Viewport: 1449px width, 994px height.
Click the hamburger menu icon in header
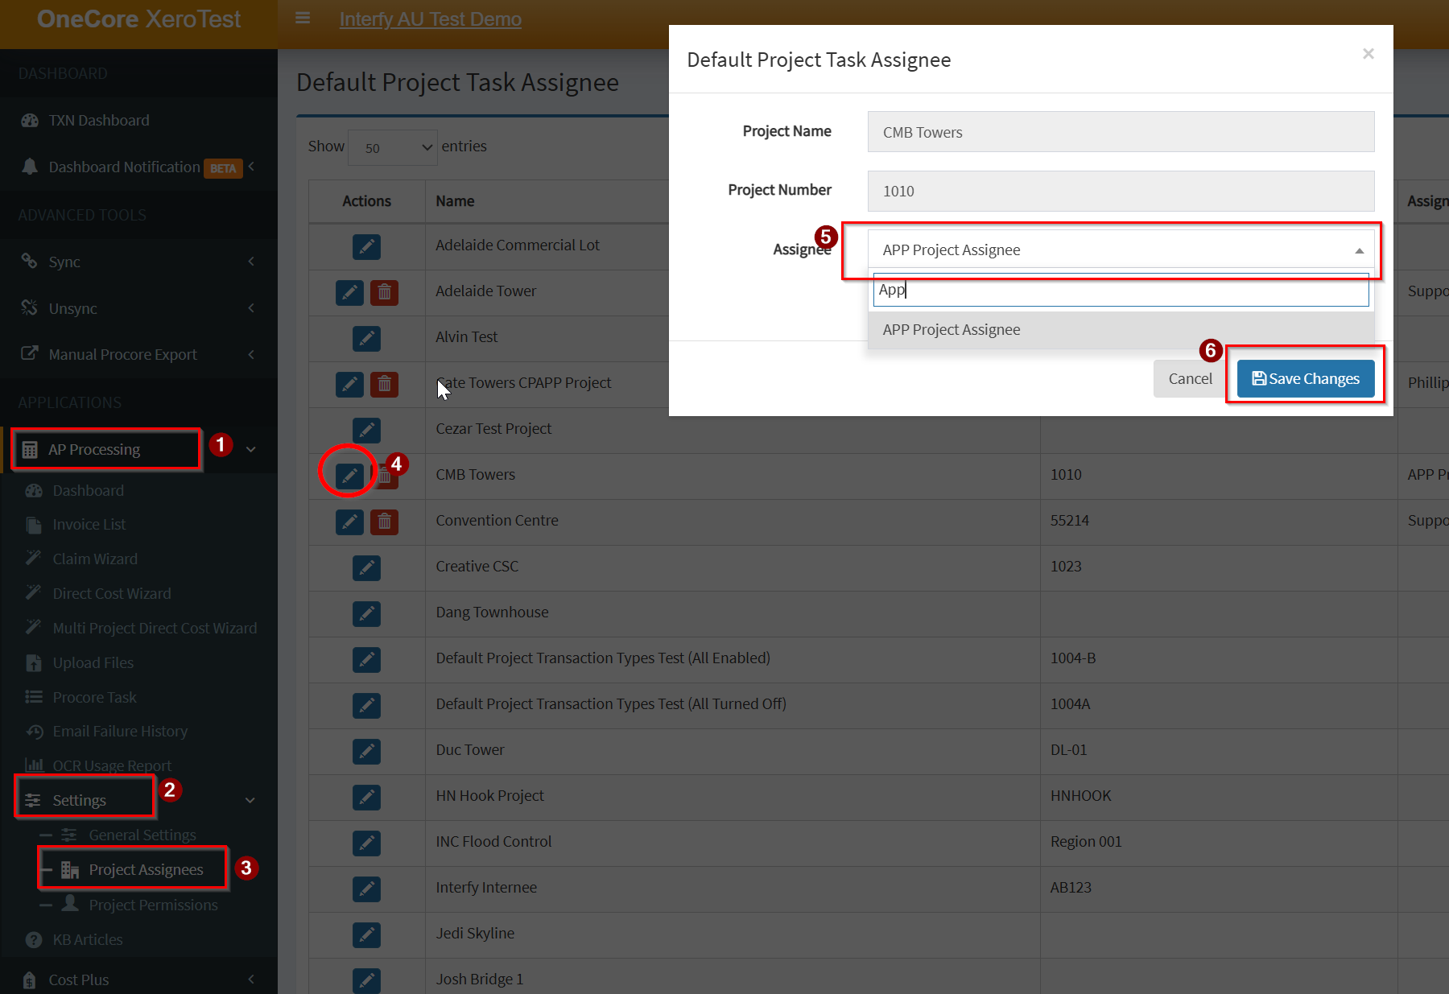[x=303, y=18]
